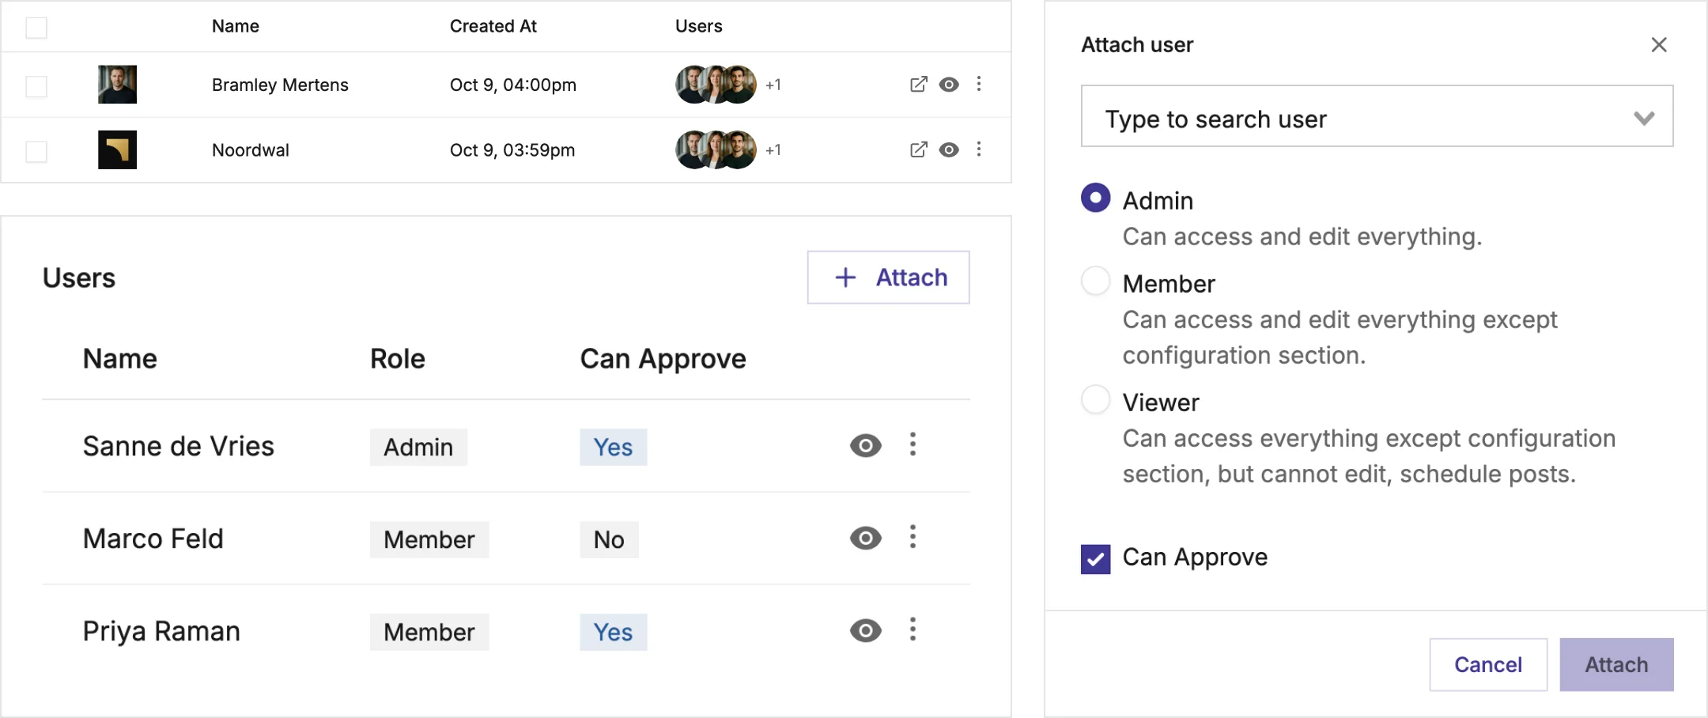Open more options for Noordwal
Screen dimensions: 1708x718
pos(979,149)
